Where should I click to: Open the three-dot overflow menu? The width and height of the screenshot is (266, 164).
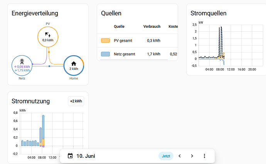(204, 156)
